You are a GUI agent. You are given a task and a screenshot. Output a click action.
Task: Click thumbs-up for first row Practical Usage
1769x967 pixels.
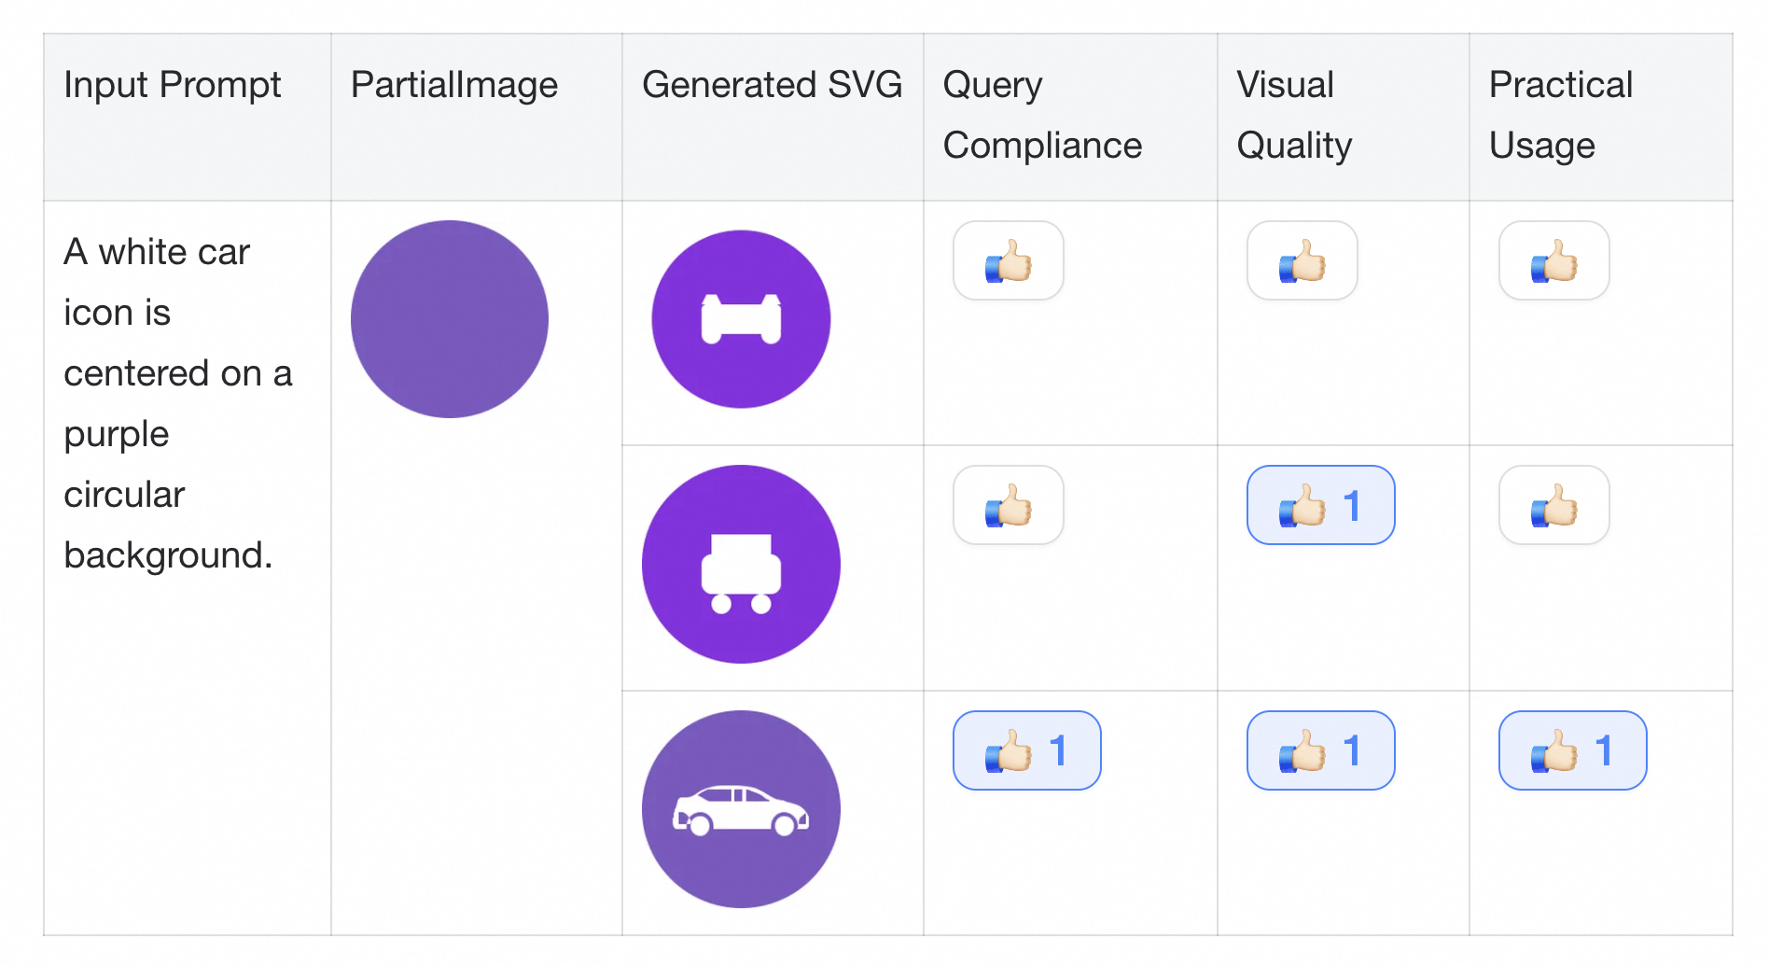pyautogui.click(x=1553, y=260)
